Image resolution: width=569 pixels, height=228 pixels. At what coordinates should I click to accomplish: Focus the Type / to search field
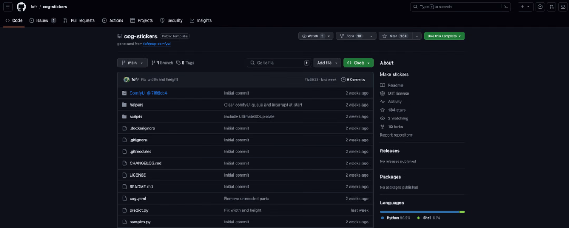point(460,7)
